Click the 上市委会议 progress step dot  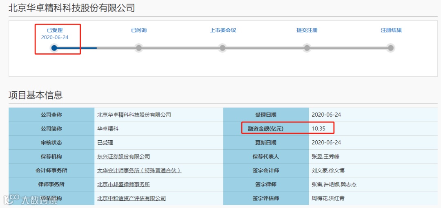click(x=223, y=48)
